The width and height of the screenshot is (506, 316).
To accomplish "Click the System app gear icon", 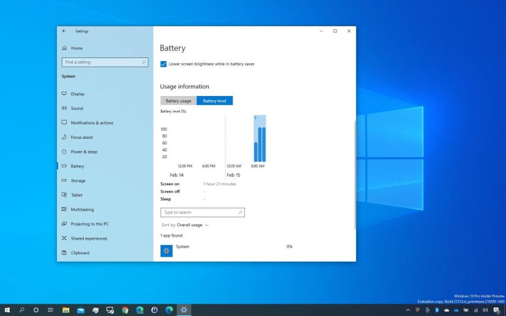I will pyautogui.click(x=166, y=251).
